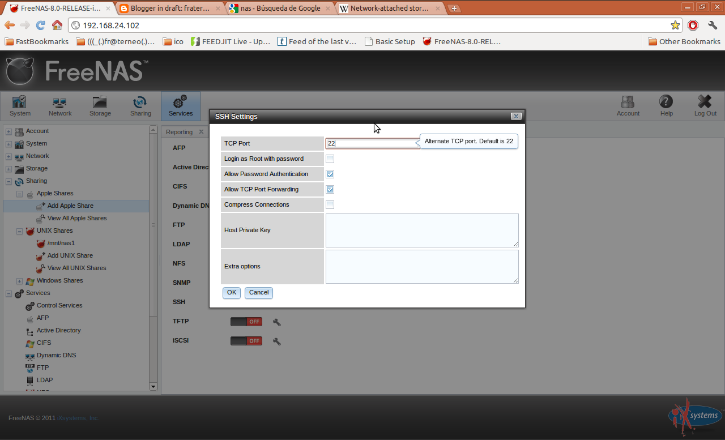Viewport: 725px width, 440px height.
Task: Enable Compress Connections
Action: (330, 204)
